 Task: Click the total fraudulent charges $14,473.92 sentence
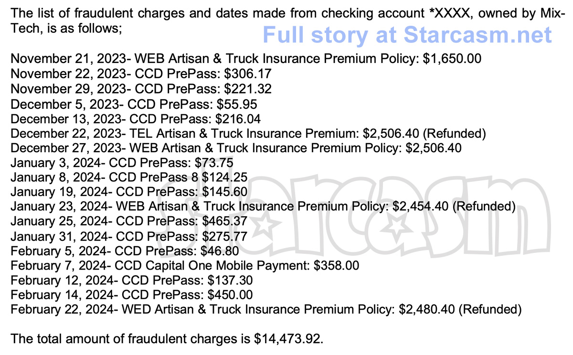click(167, 339)
